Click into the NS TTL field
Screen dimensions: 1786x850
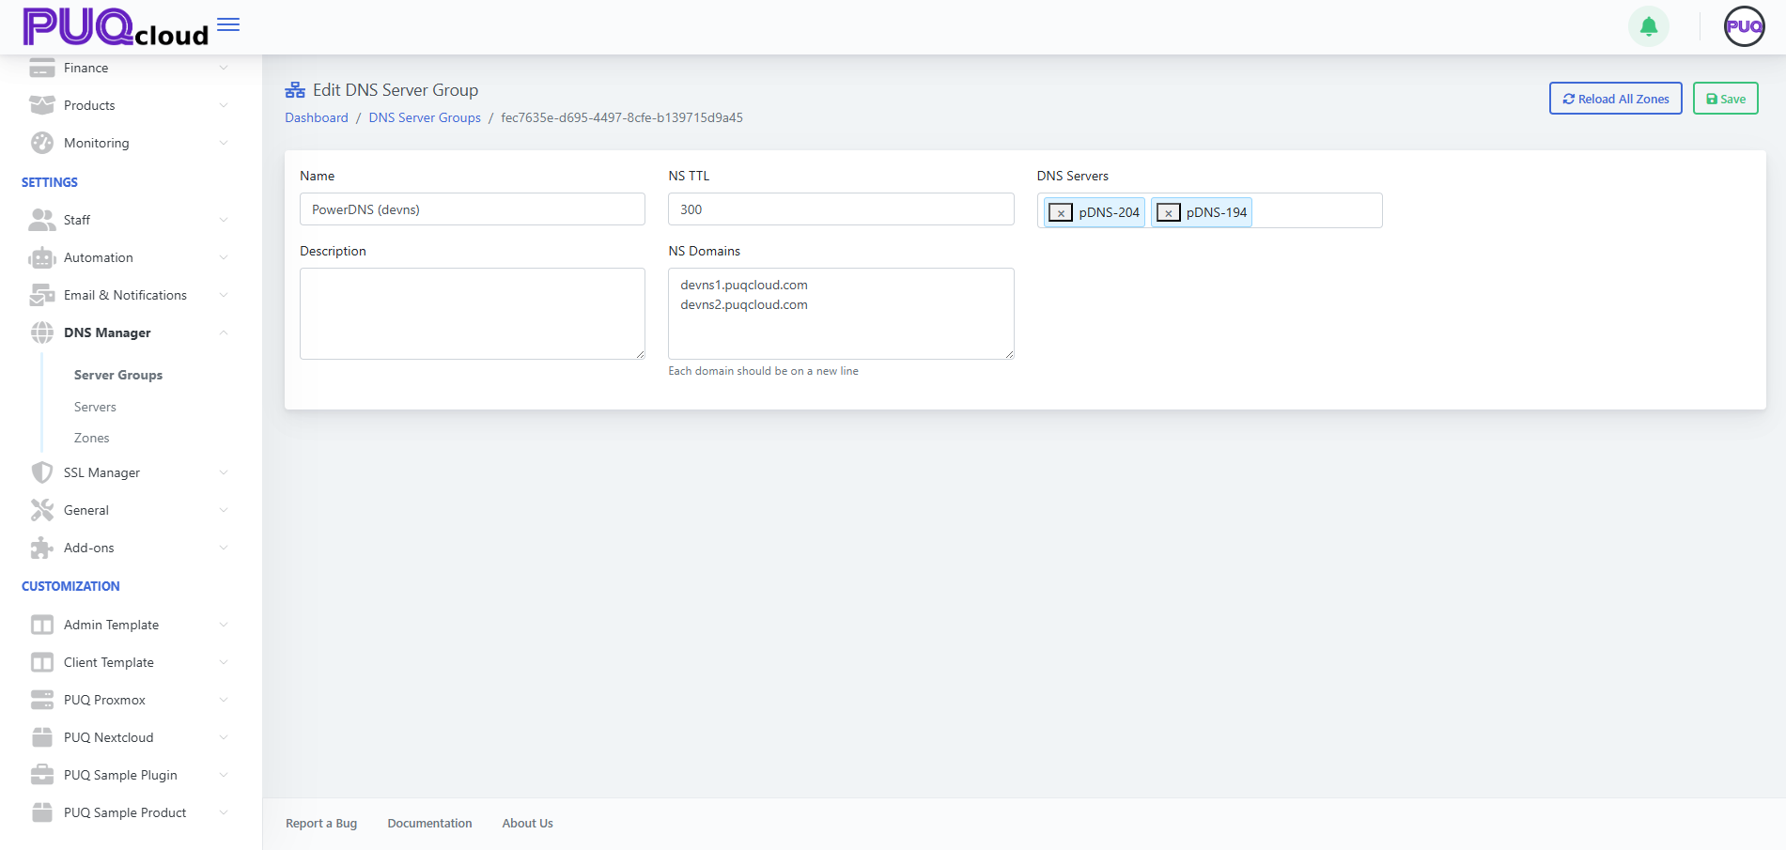[841, 209]
